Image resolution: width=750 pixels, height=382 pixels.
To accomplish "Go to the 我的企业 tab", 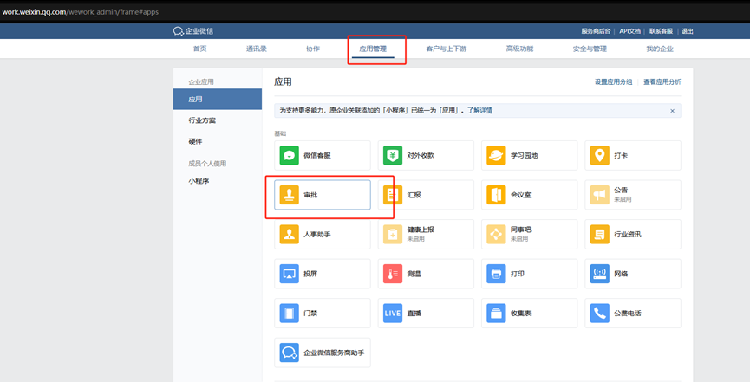I will click(659, 49).
